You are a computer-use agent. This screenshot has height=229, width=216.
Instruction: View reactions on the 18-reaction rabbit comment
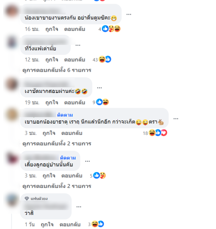pyautogui.click(x=155, y=133)
